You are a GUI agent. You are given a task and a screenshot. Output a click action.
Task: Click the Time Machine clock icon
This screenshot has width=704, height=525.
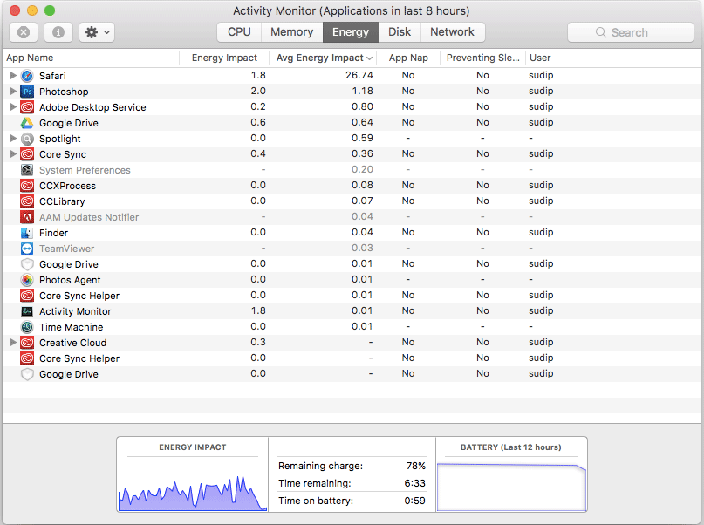pyautogui.click(x=27, y=327)
